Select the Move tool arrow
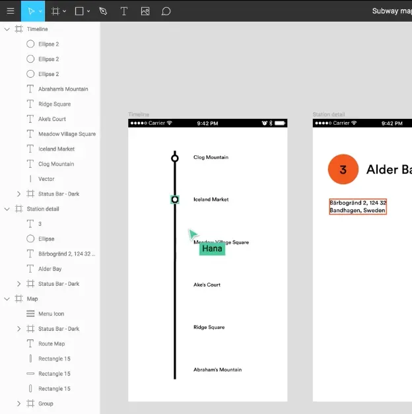412x414 pixels. click(31, 11)
